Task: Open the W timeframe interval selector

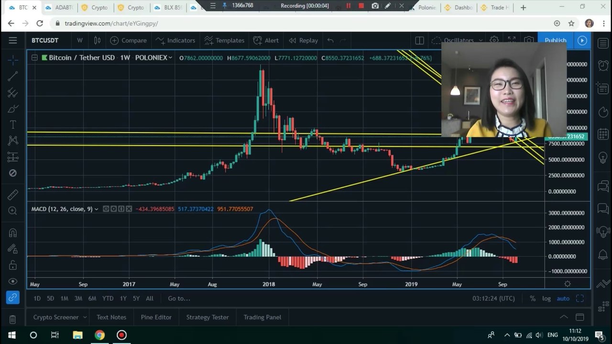Action: pyautogui.click(x=80, y=41)
